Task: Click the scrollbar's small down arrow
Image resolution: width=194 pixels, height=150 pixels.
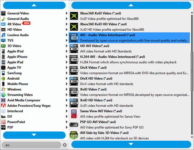Action: pyautogui.click(x=192, y=137)
